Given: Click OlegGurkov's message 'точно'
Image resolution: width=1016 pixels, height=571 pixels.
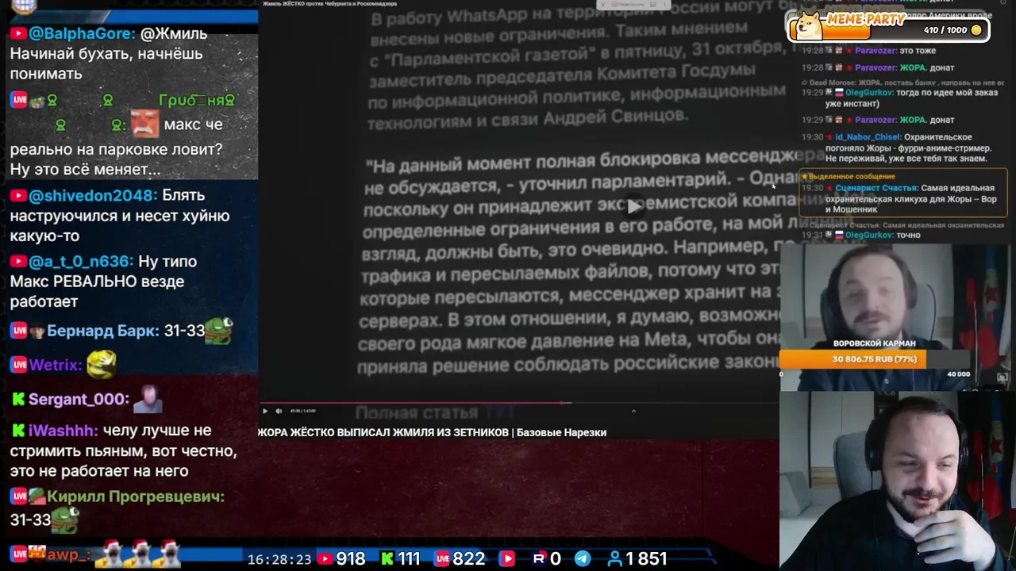Looking at the screenshot, I should (908, 236).
